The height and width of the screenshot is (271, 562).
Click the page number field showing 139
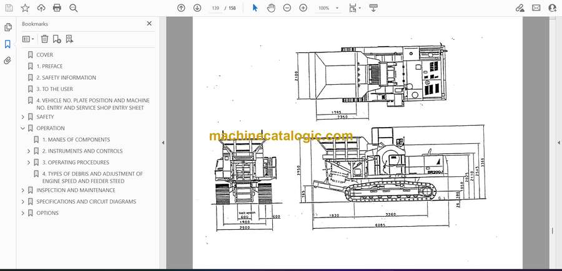(x=215, y=8)
